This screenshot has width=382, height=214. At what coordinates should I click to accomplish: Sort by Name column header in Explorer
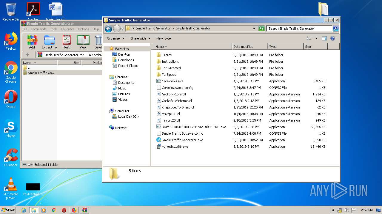[x=192, y=47]
